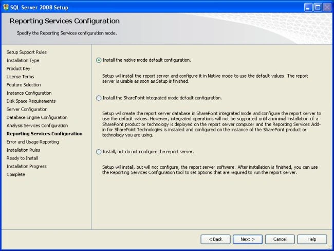334x251 pixels.
Task: Click 'Complete' step in sidebar
Action: (15, 174)
